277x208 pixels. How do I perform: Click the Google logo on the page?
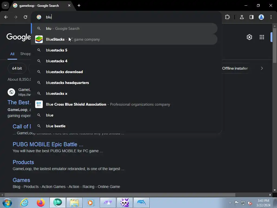[x=19, y=37]
